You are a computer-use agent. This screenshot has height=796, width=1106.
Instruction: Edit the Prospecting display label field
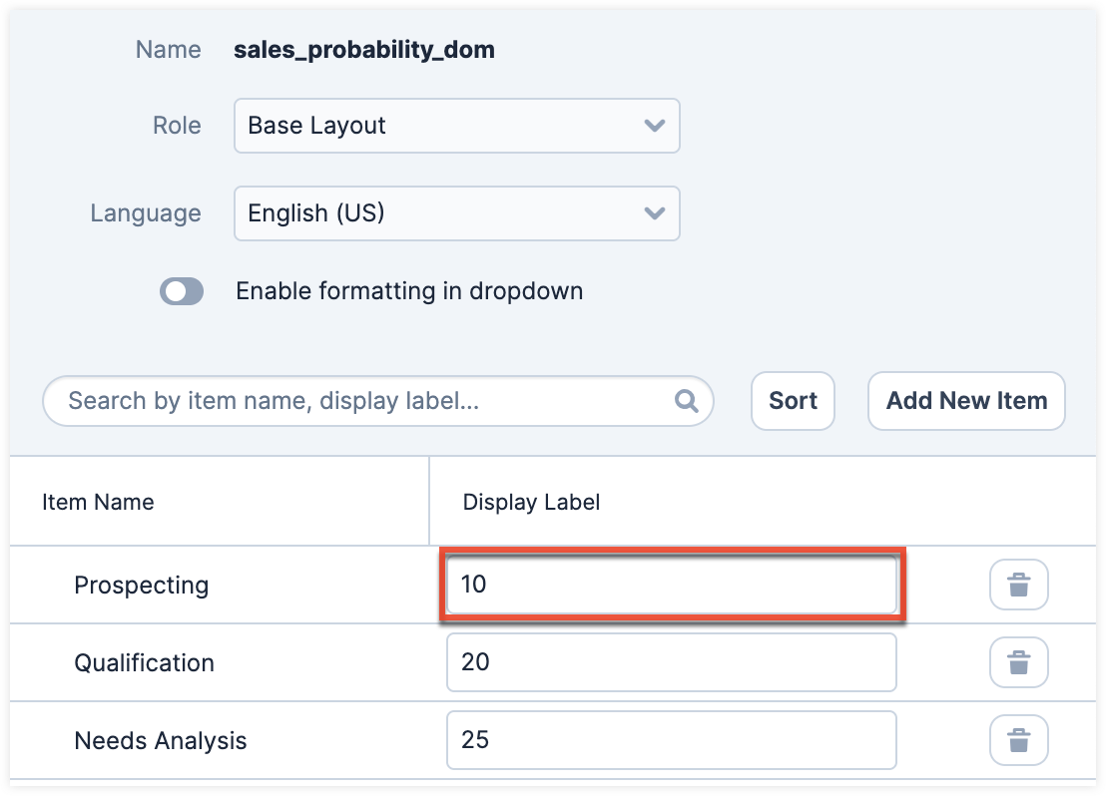tap(671, 585)
